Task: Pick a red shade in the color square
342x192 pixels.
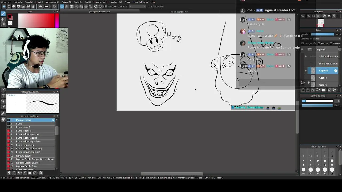Action: click(36, 21)
